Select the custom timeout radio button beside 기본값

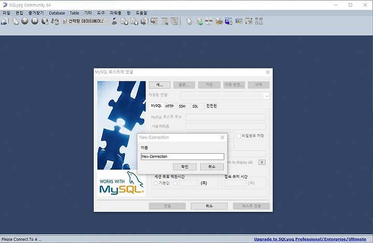(175, 183)
